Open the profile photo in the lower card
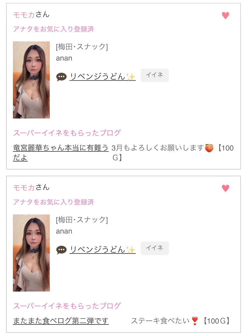This screenshot has width=247, height=335. coord(31,253)
